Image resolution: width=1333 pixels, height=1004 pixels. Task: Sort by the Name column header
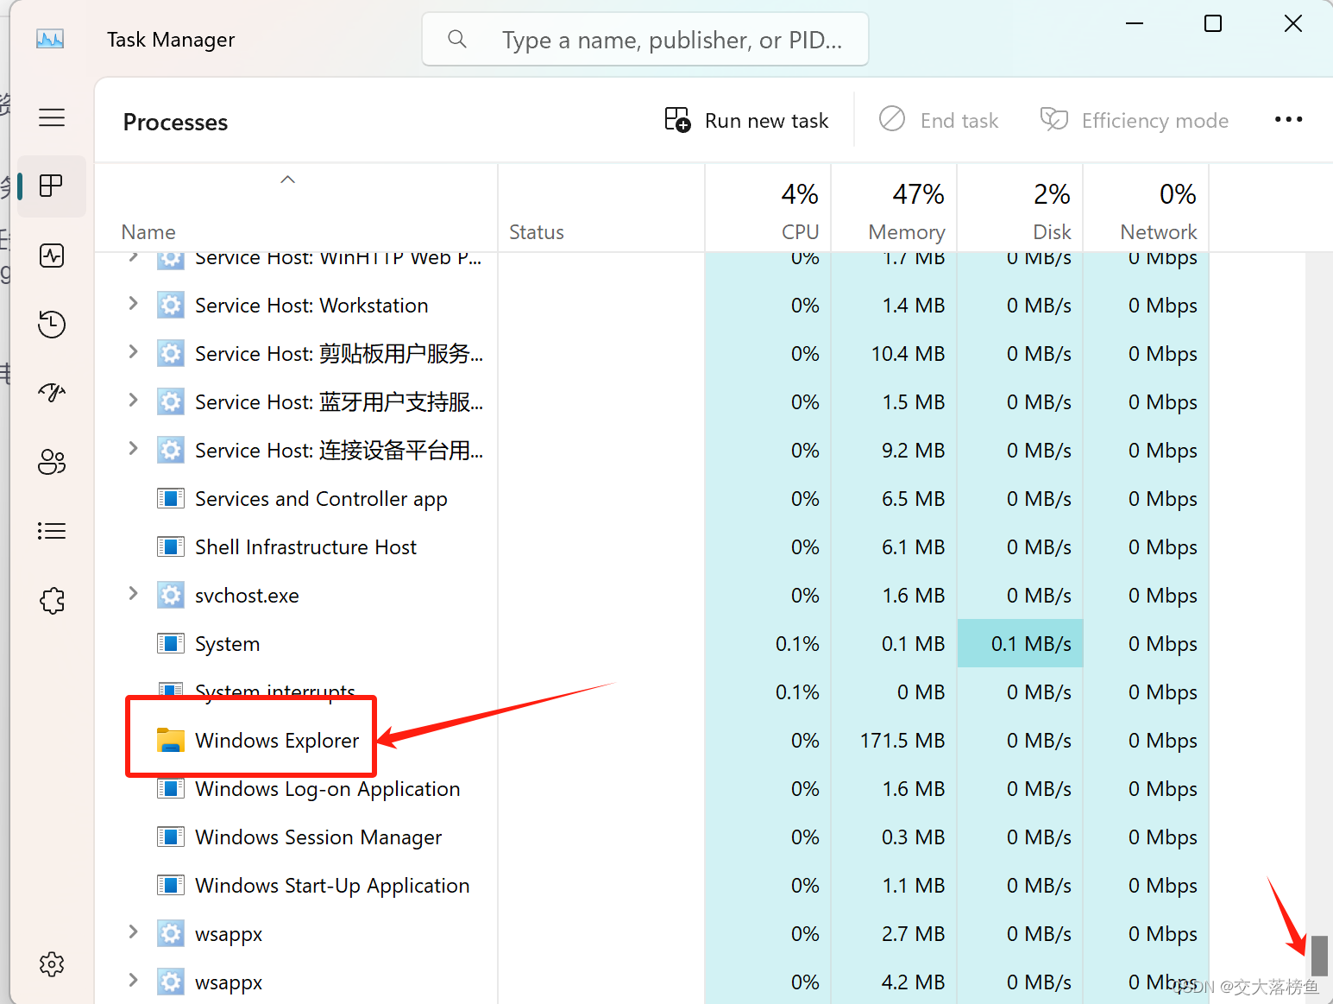pos(296,208)
